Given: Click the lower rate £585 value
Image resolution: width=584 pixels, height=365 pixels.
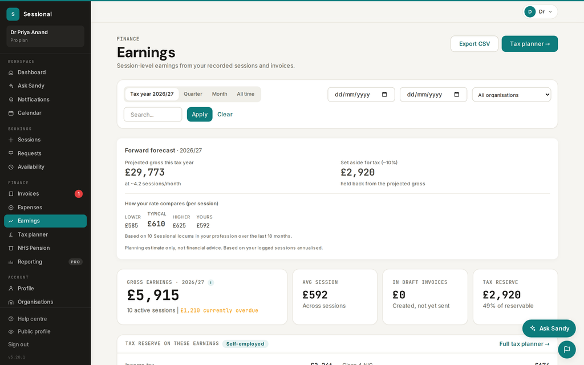Looking at the screenshot, I should 132,226.
